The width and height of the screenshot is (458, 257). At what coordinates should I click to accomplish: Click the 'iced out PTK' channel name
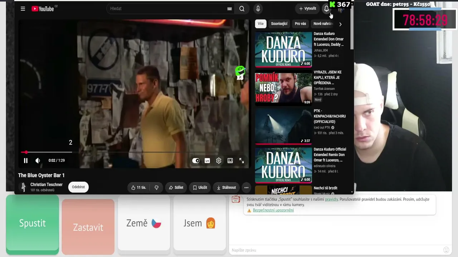pyautogui.click(x=322, y=127)
